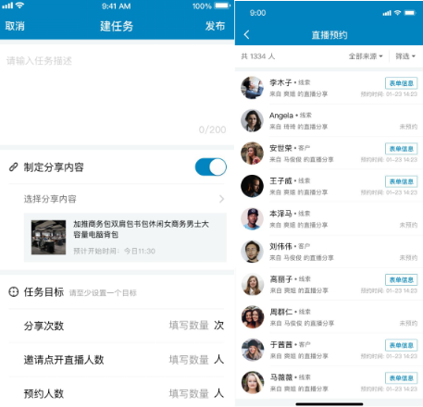This screenshot has width=423, height=407.
Task: Tap the back arrow on 直播预约 screen
Action: click(246, 35)
